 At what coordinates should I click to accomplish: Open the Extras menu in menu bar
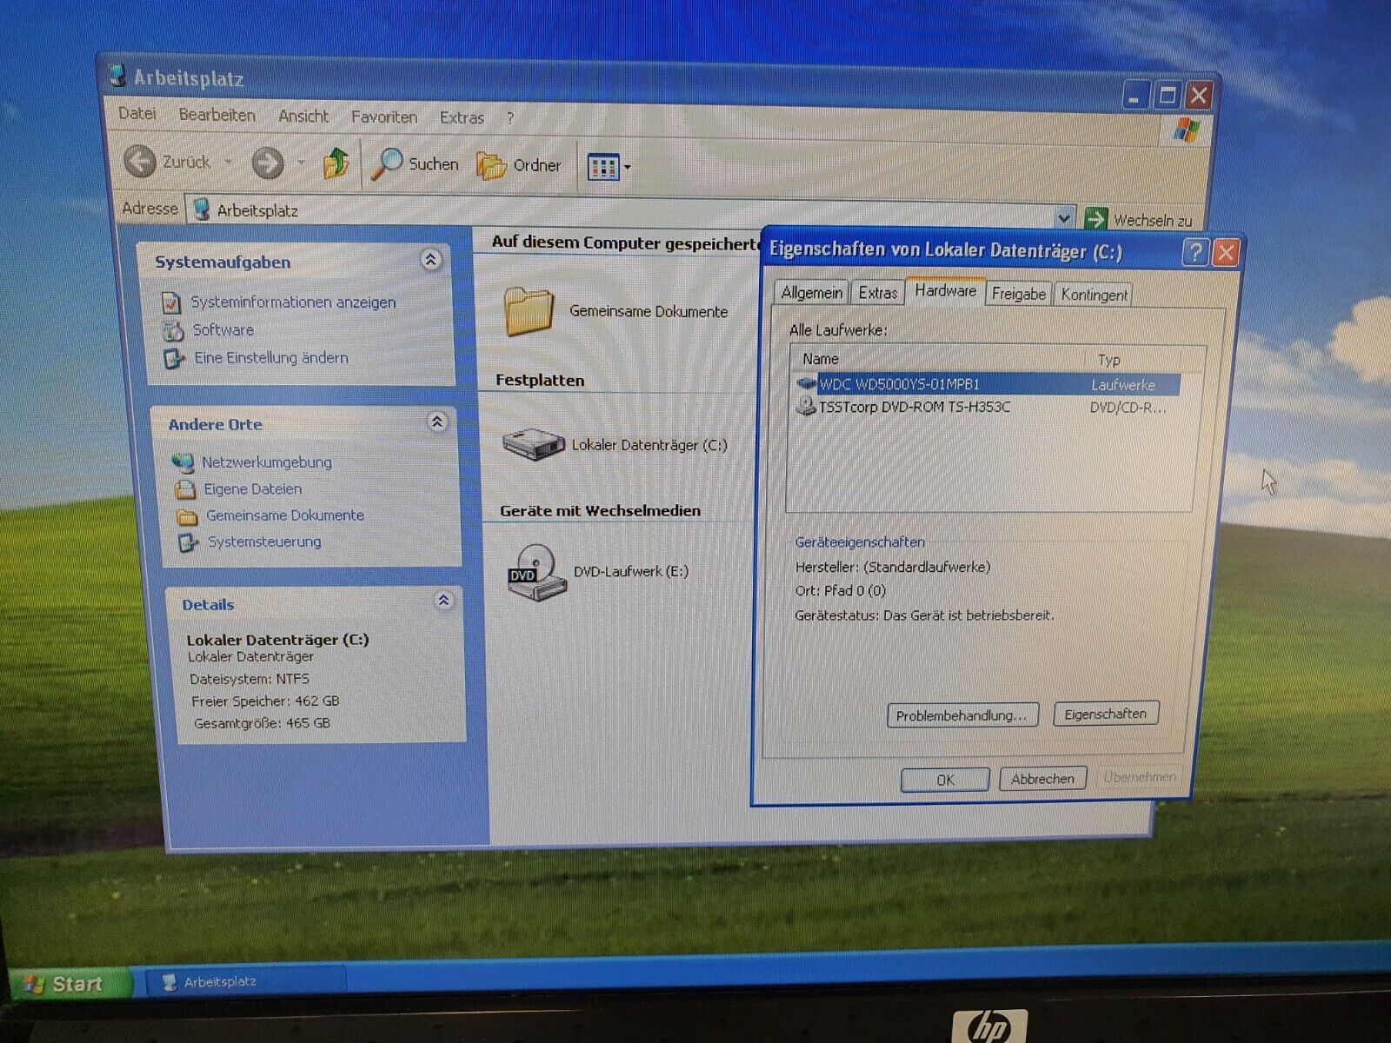point(462,117)
